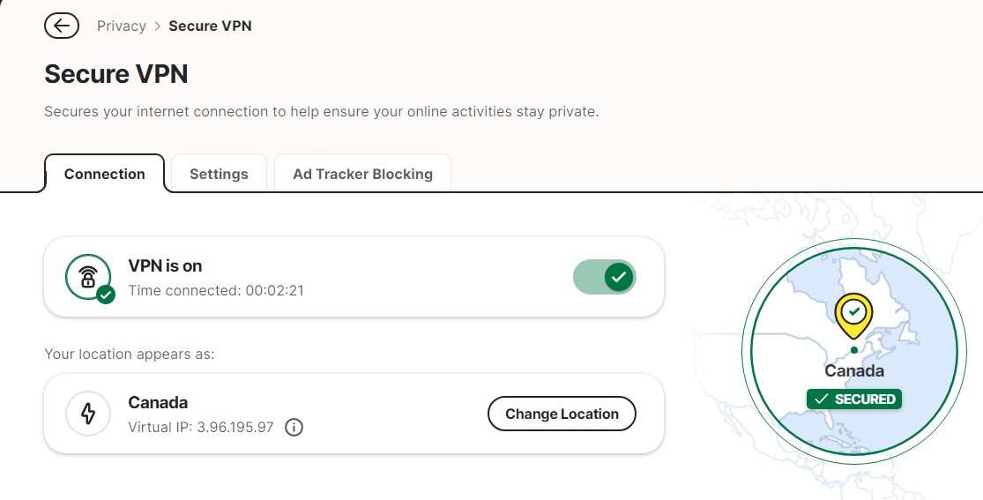983x500 pixels.
Task: Click the Canada name in location card
Action: coord(158,403)
